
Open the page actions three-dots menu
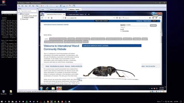tap(114, 18)
